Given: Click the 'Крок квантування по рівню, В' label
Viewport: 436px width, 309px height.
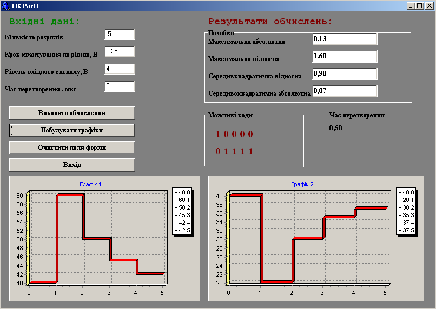Looking at the screenshot, I should pyautogui.click(x=51, y=55).
